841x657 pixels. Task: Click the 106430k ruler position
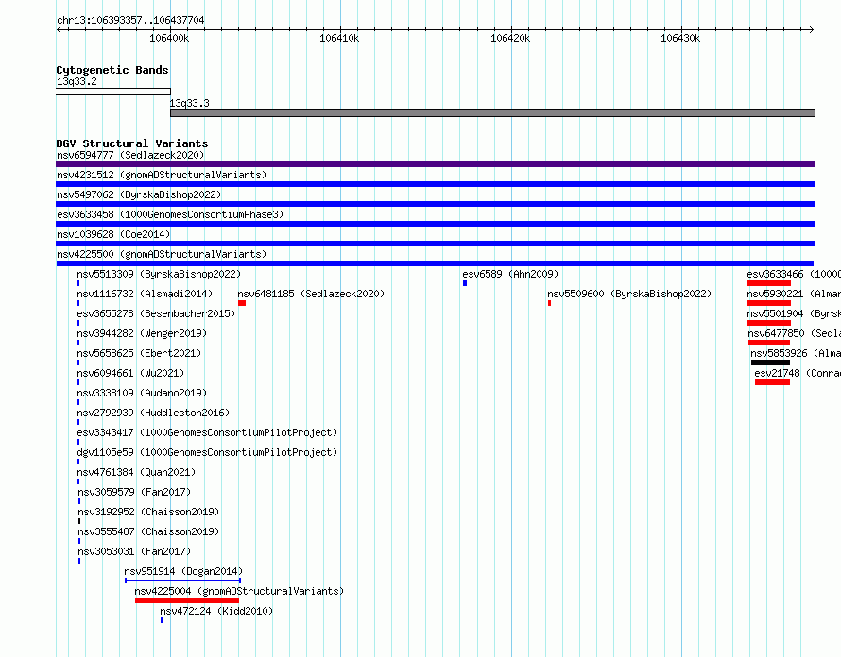point(680,38)
